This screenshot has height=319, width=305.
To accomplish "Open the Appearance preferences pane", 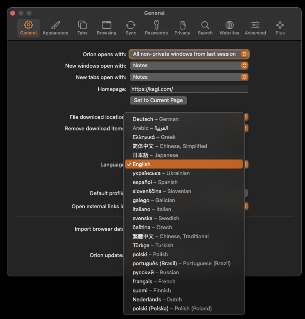I will point(55,28).
